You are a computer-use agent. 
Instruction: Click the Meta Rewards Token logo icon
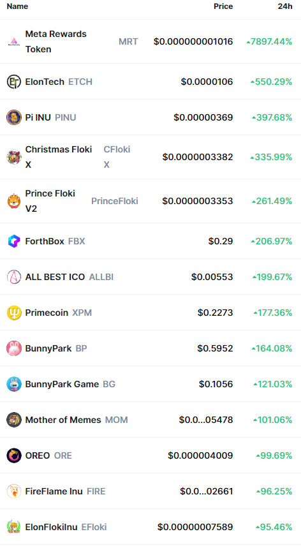14,41
